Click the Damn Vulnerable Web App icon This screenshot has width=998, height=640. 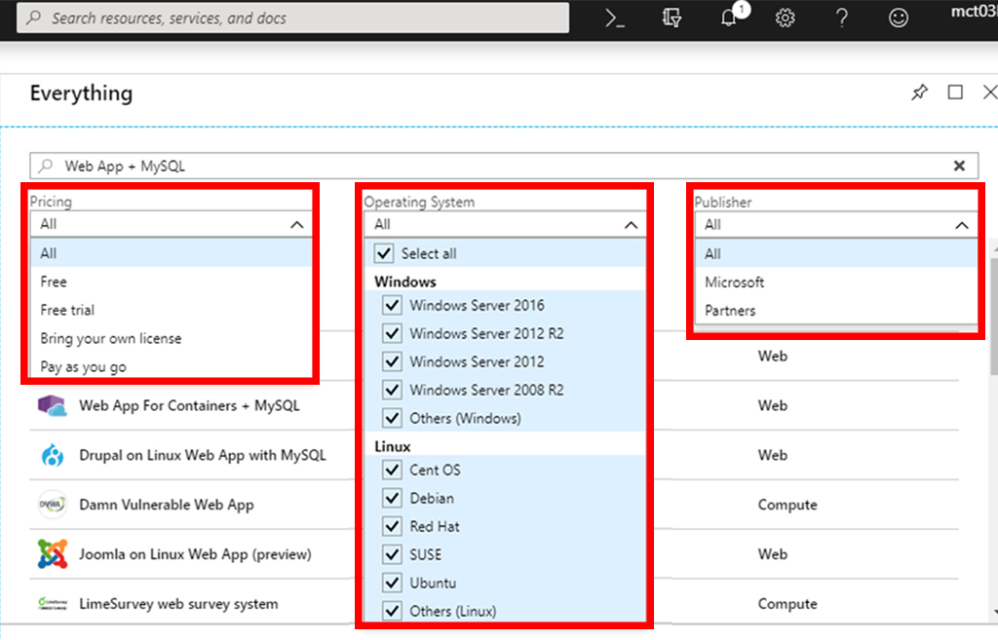click(x=53, y=505)
